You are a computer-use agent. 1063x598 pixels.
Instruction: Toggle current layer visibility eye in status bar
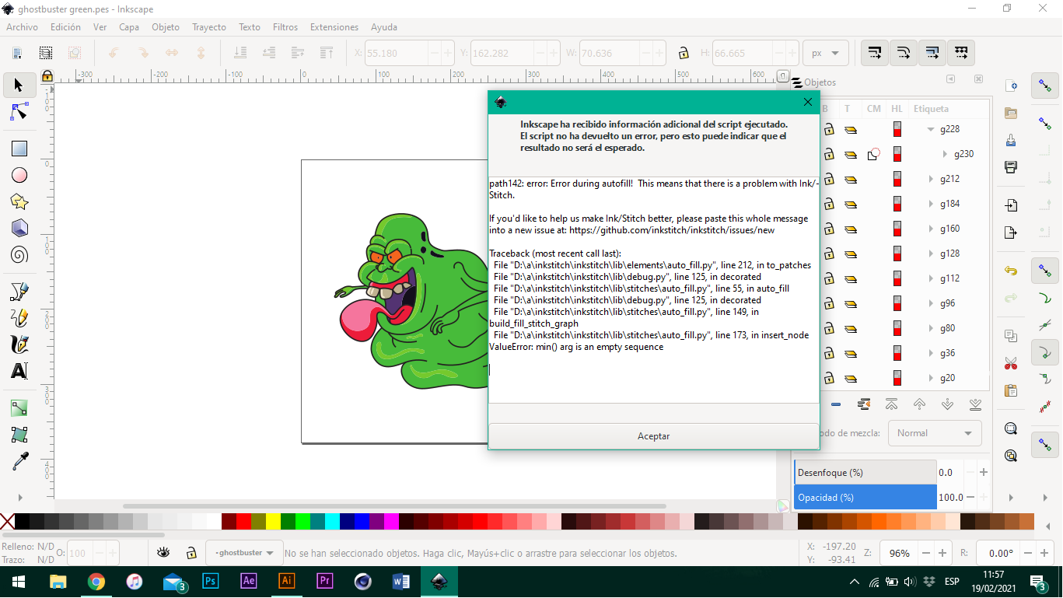pos(163,553)
